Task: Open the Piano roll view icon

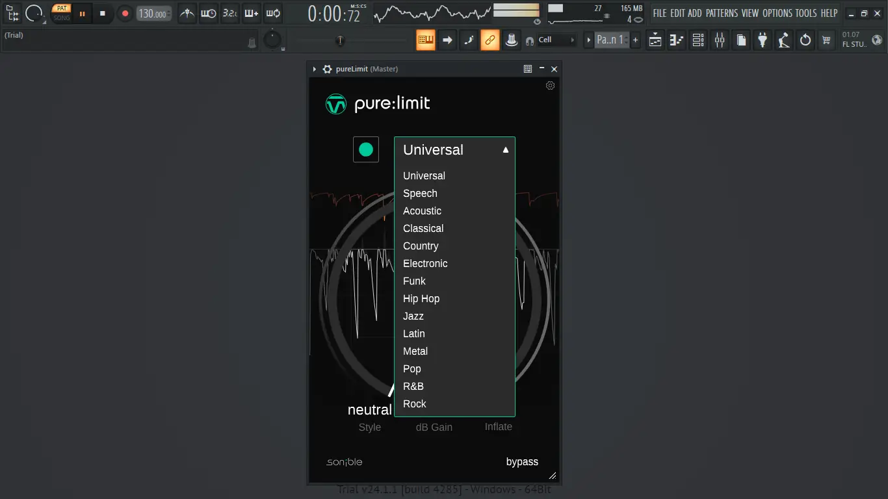Action: coord(677,40)
